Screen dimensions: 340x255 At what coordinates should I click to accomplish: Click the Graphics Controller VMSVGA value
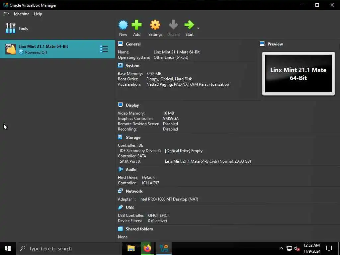pyautogui.click(x=171, y=119)
